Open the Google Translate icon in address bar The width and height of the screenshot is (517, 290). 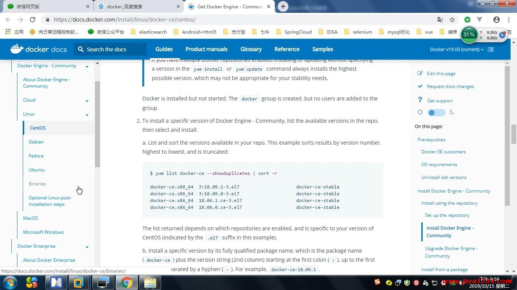(x=440, y=20)
